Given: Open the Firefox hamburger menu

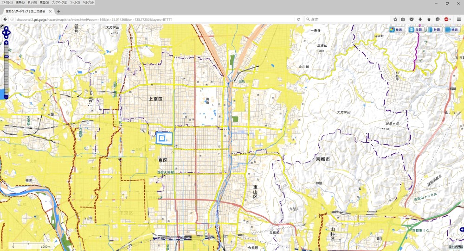Looking at the screenshot, I should 458,19.
